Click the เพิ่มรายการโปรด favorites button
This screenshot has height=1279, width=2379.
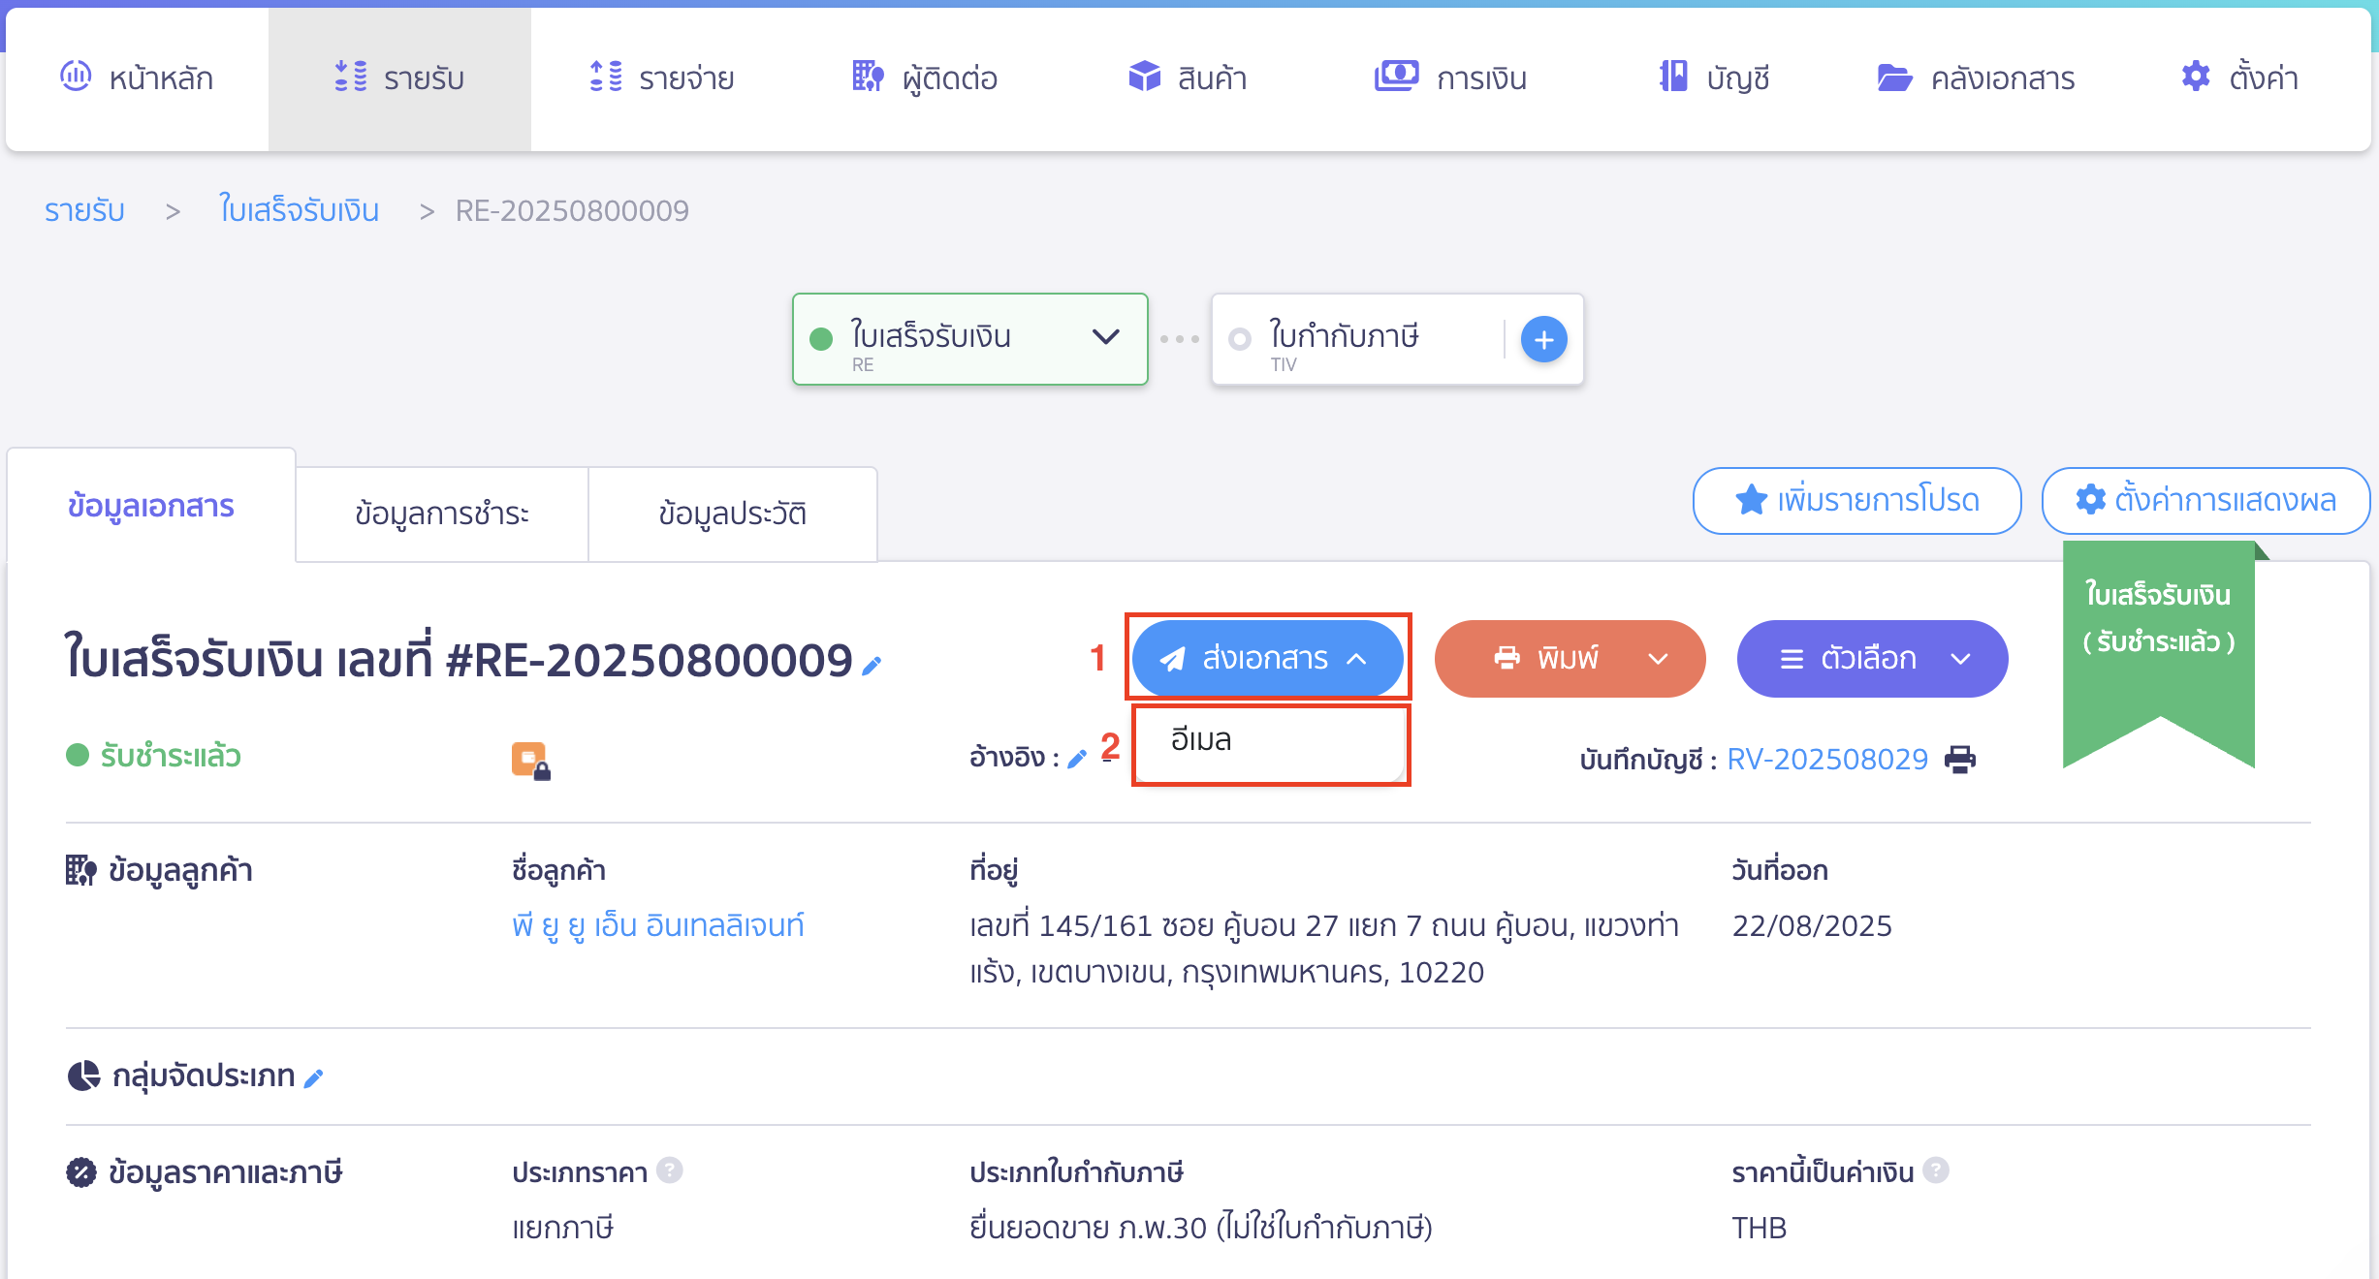[x=1856, y=501]
